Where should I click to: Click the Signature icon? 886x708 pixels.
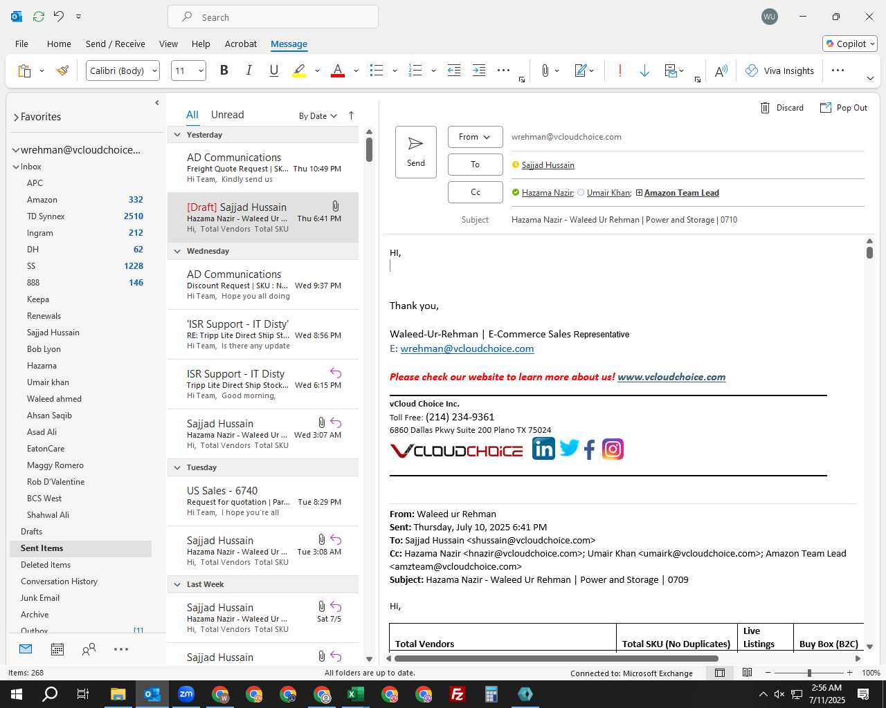coord(581,71)
